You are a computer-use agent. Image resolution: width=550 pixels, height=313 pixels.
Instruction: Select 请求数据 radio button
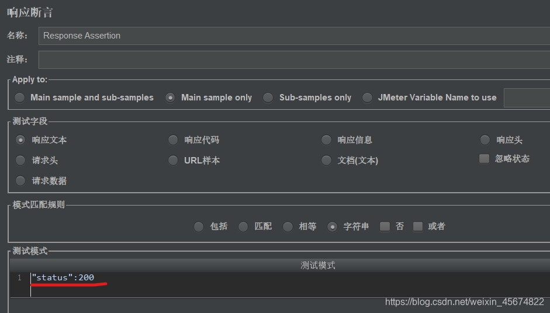point(20,180)
